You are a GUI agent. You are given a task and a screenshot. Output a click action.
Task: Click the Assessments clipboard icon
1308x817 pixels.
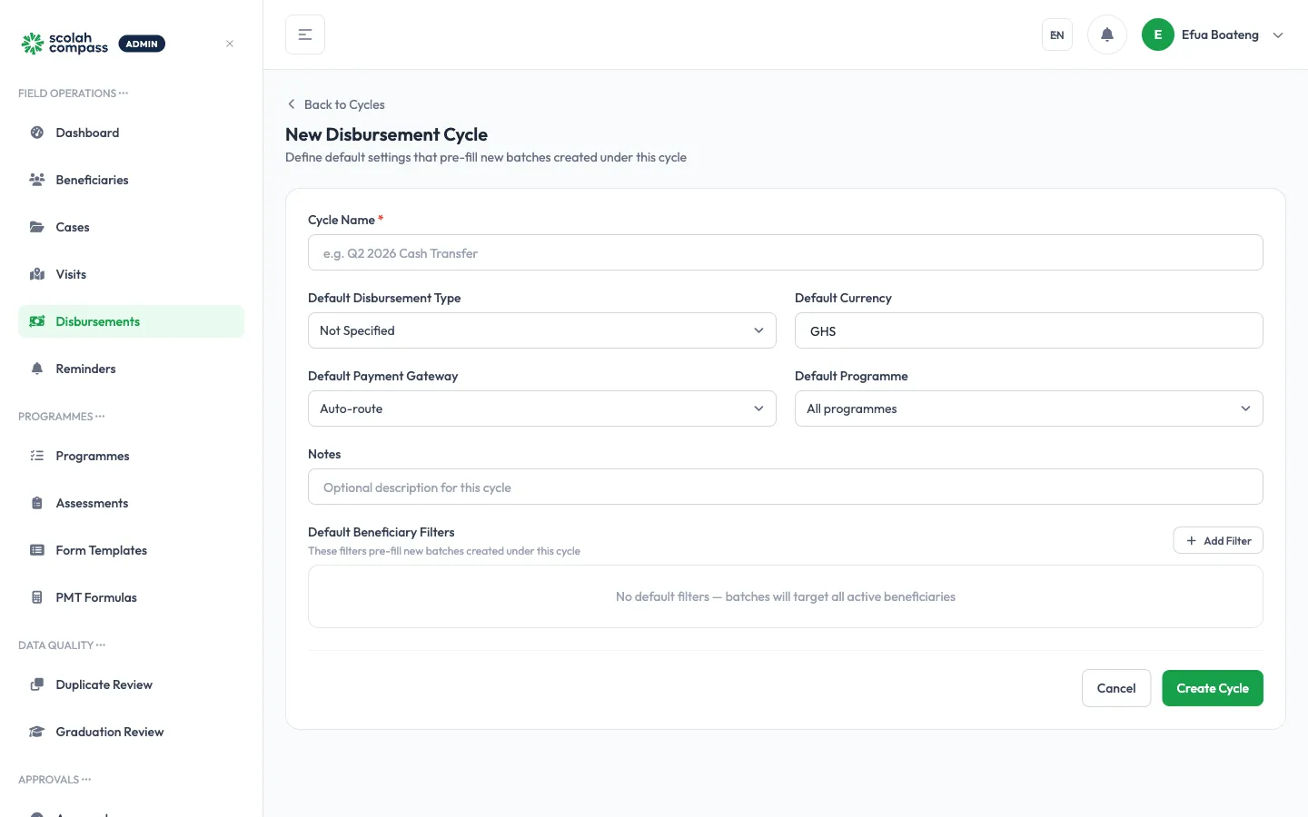point(37,503)
